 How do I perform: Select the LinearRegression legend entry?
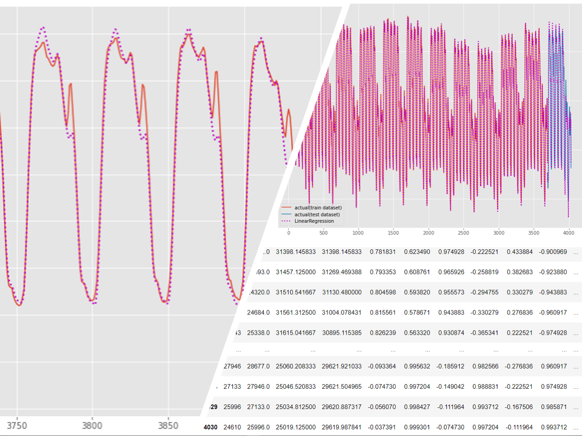pos(314,221)
